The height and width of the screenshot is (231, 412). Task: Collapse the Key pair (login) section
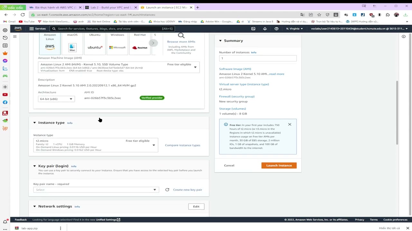tap(34, 166)
